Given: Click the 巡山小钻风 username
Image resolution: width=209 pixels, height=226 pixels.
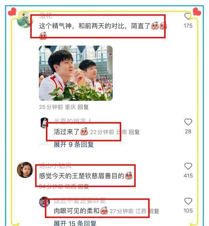Looking at the screenshot, I should (x=56, y=165).
